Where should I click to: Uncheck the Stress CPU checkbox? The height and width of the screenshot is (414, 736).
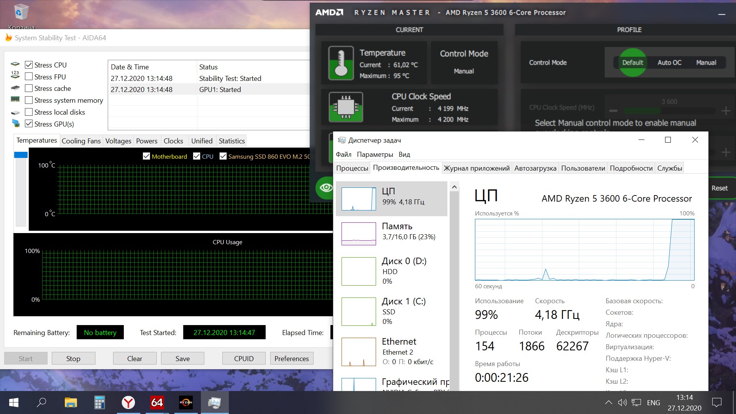(x=29, y=65)
